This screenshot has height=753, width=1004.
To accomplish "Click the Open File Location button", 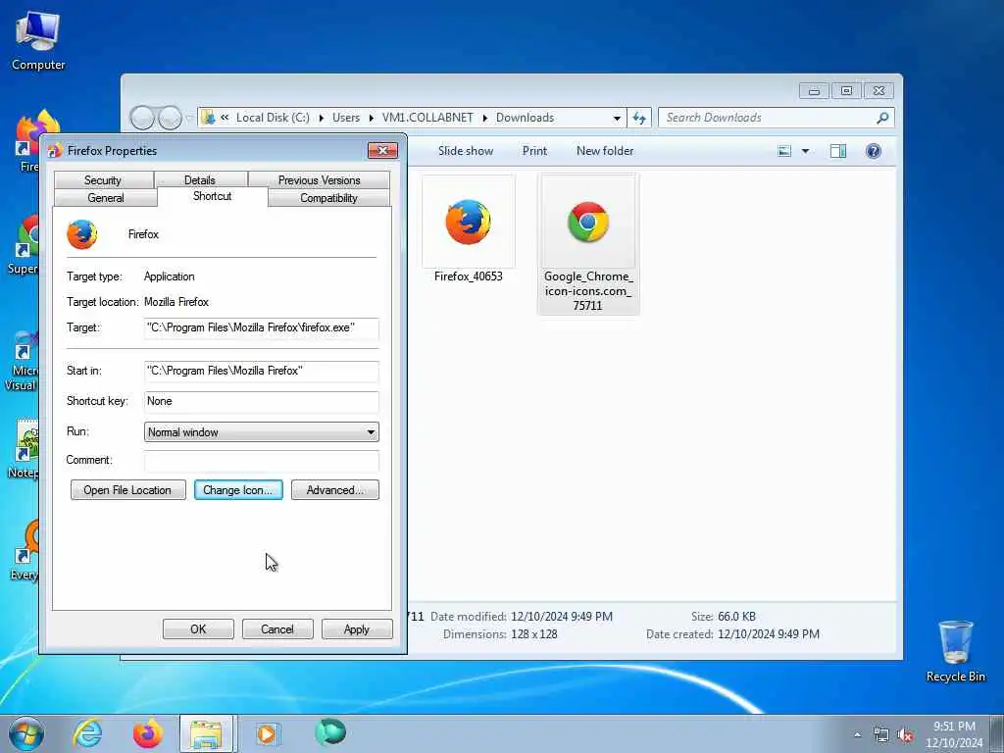I will (128, 490).
